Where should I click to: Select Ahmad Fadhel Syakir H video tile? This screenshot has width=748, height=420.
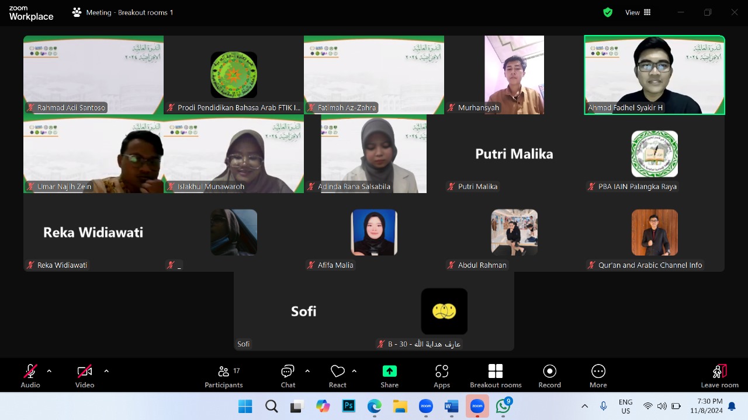tap(654, 75)
